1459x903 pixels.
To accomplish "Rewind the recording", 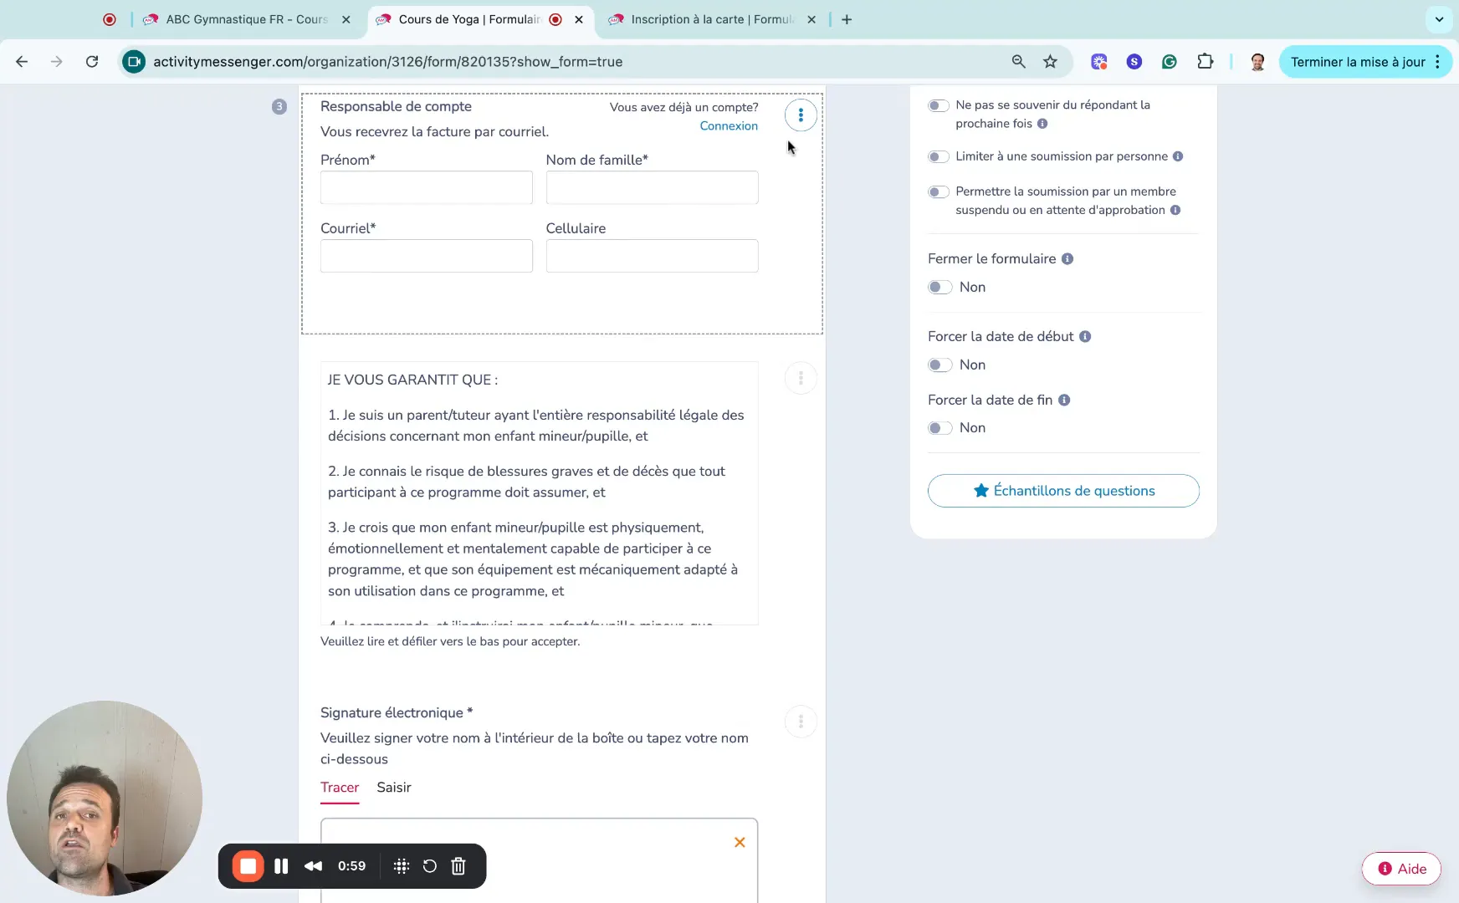I will point(313,866).
